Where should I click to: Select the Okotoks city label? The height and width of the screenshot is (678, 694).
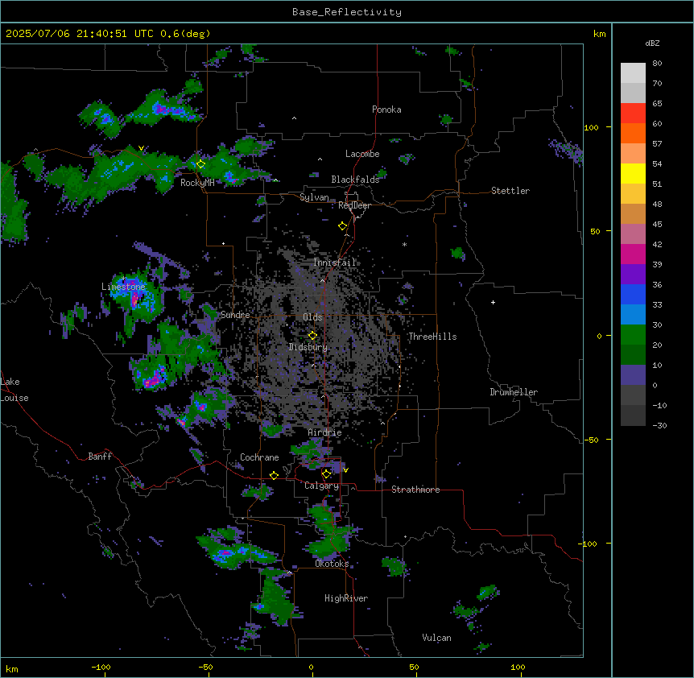[x=332, y=564]
